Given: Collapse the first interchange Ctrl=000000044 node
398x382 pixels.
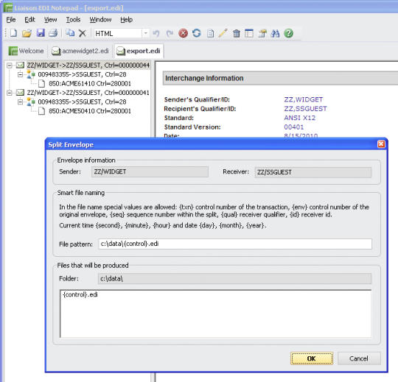Looking at the screenshot, I should pyautogui.click(x=10, y=66).
